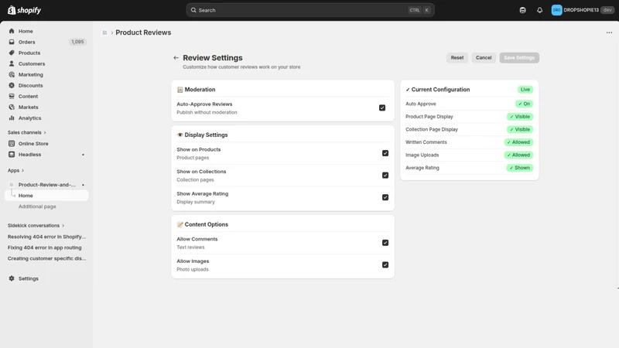The image size is (619, 348).
Task: Open Resolving 404 error conversation
Action: point(46,237)
